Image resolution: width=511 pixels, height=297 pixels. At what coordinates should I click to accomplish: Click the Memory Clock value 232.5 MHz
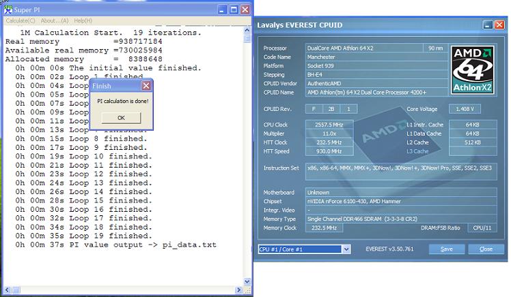pos(324,228)
